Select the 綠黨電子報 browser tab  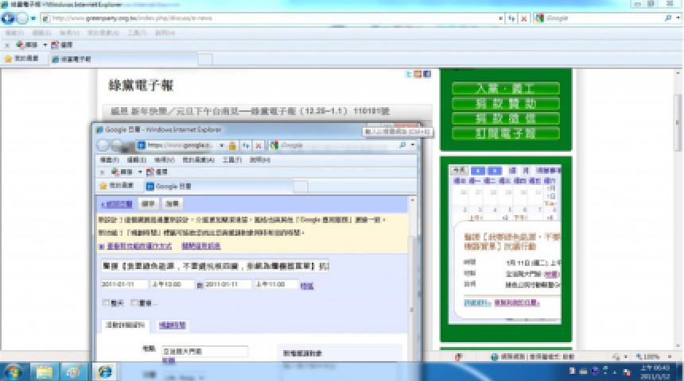(123, 60)
